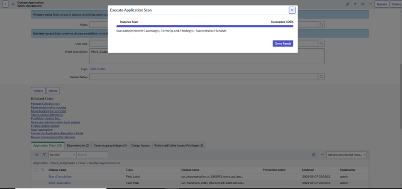402x189 pixels.
Task: Check the Short Description row checkbox
Action: [x=36, y=177]
